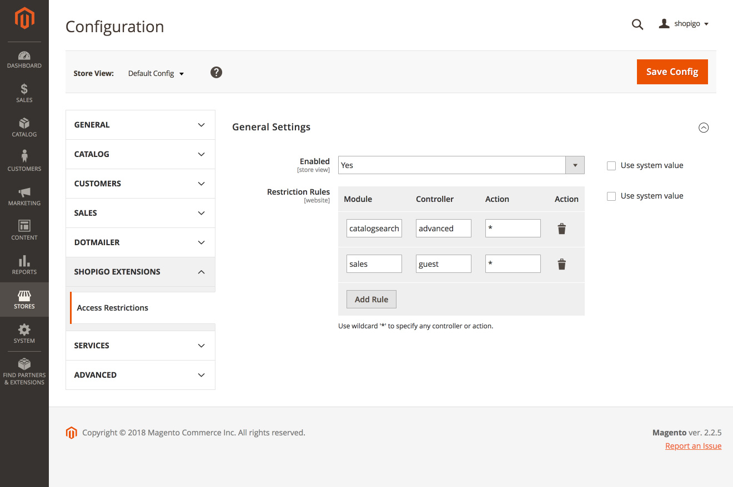Select the Access Restrictions menu item
Screen dimensions: 733x487
point(113,308)
